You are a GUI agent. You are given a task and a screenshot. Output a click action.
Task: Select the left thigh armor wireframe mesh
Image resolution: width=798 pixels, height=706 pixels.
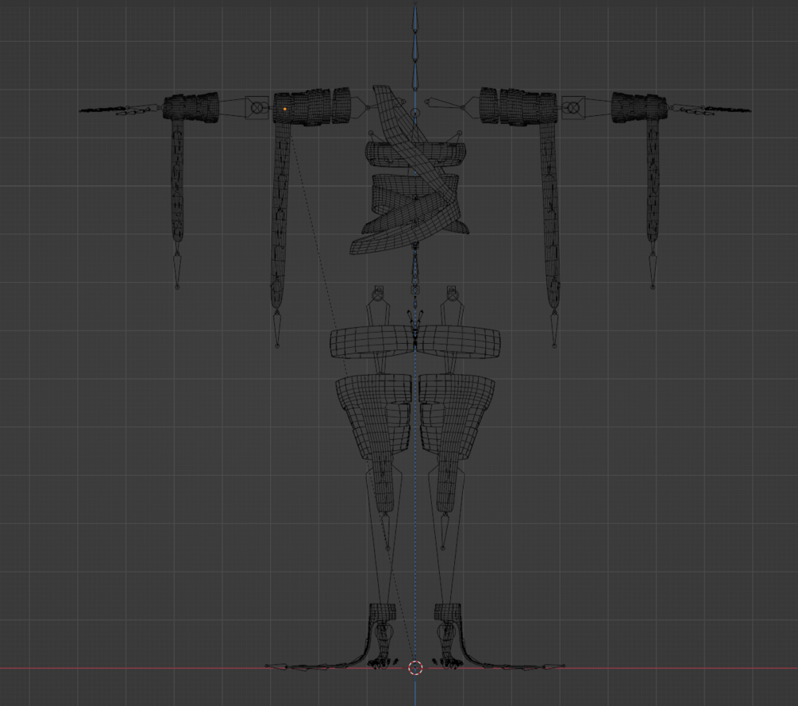pos(373,416)
